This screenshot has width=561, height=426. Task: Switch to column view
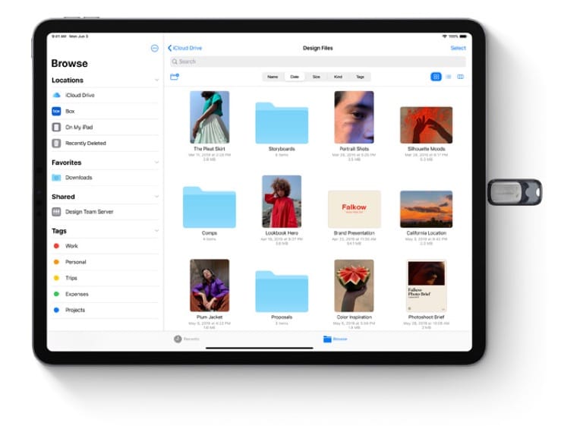[x=461, y=77]
